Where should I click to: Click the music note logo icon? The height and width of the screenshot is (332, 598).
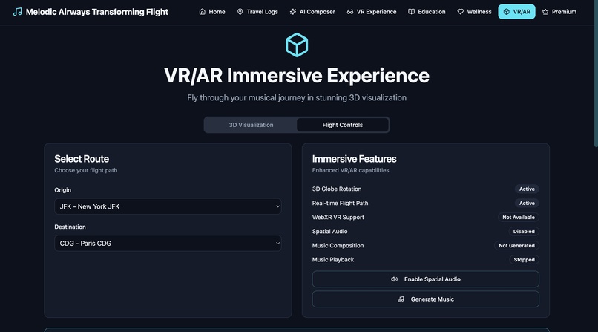(18, 12)
